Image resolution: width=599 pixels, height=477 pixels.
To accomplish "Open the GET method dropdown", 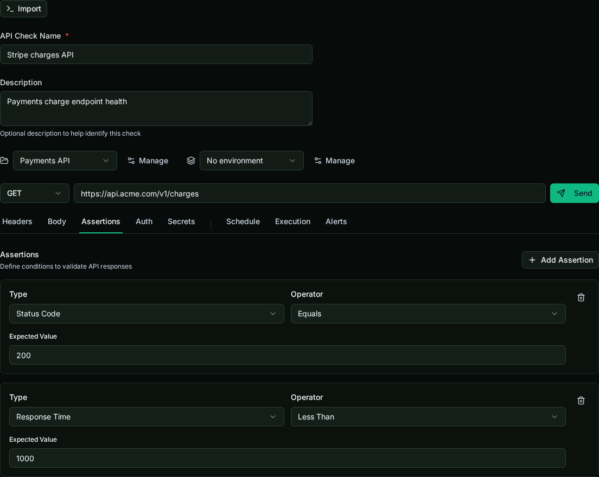I will (x=34, y=193).
